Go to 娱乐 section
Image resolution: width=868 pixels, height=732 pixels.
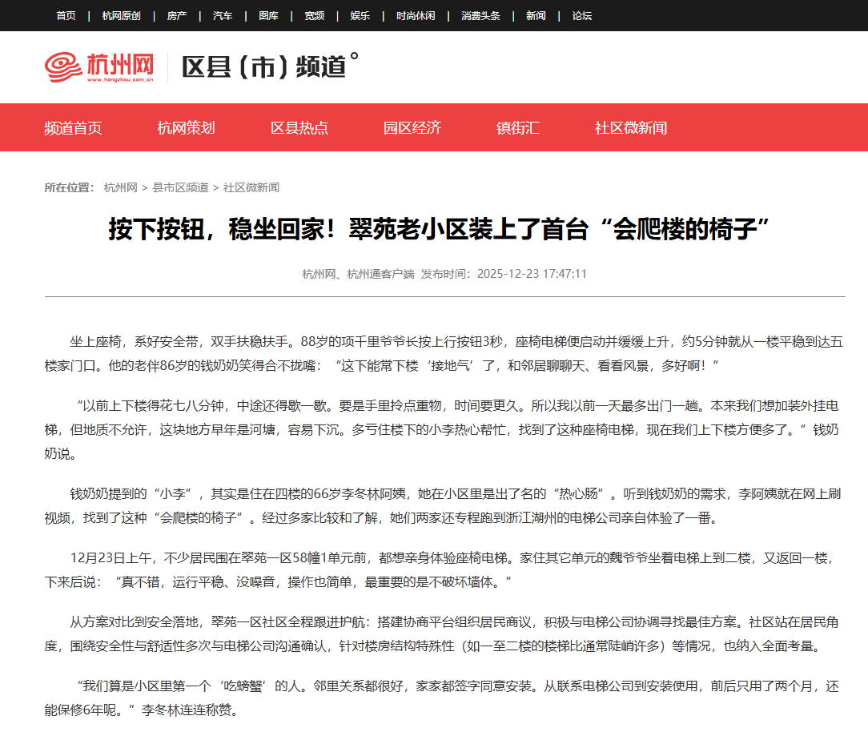pyautogui.click(x=360, y=16)
